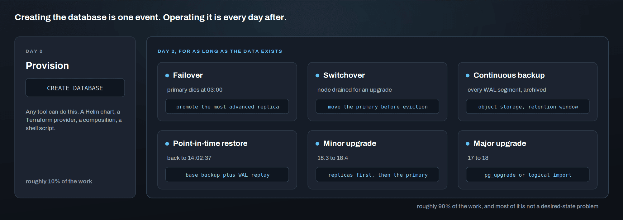
Task: Click the CREATE DATABASE code box
Action: point(75,88)
